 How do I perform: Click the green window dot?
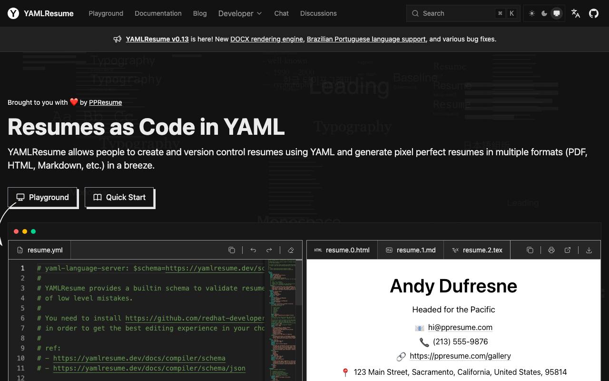[33, 231]
